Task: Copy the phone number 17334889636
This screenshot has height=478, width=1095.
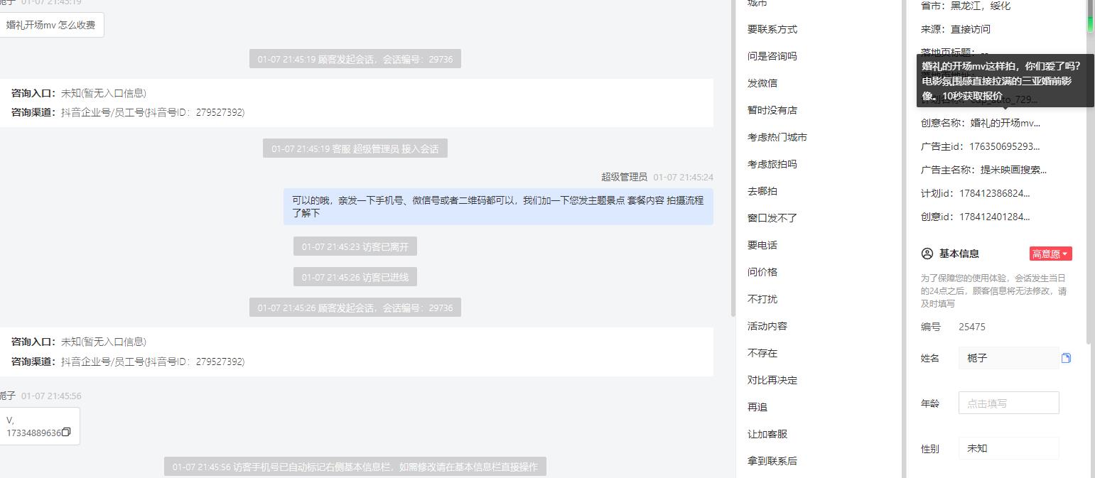Action: click(66, 433)
